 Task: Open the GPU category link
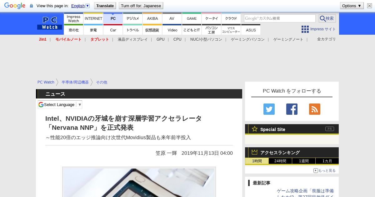(161, 39)
